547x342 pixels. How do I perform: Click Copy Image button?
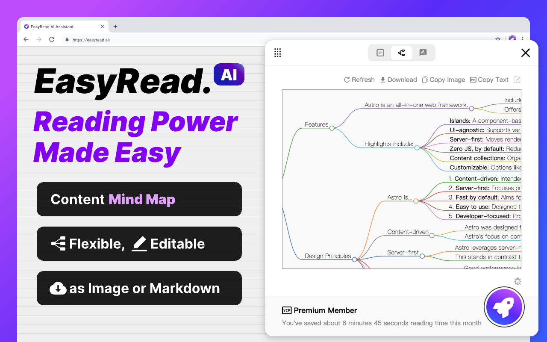tap(443, 80)
